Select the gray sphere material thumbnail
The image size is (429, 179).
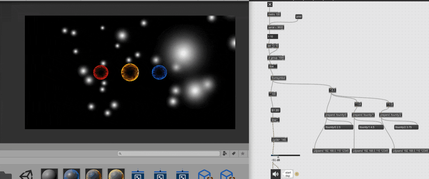49,174
